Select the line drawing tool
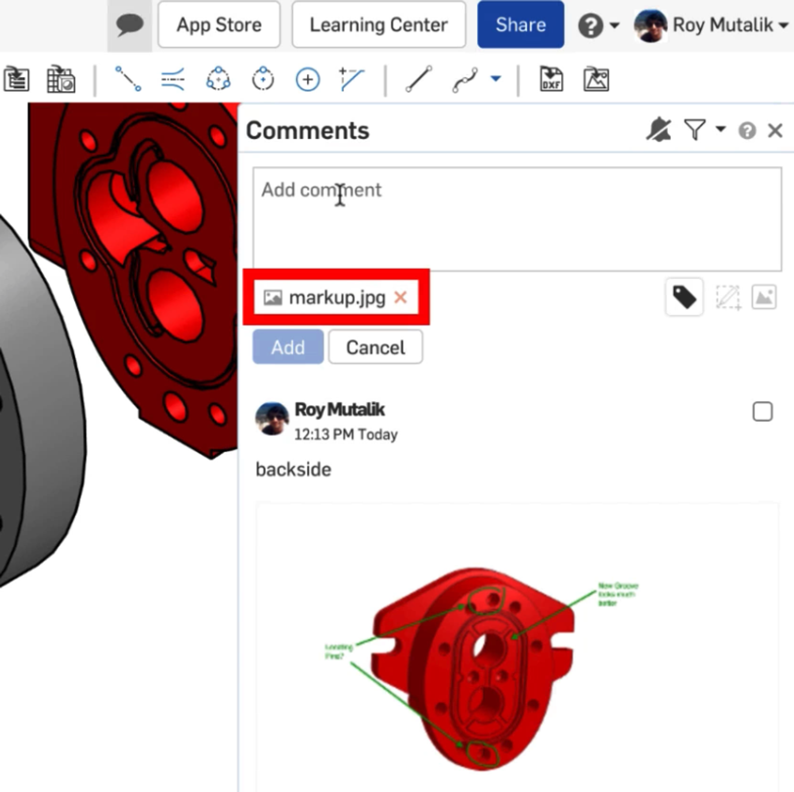Image resolution: width=794 pixels, height=792 pixels. pos(418,79)
